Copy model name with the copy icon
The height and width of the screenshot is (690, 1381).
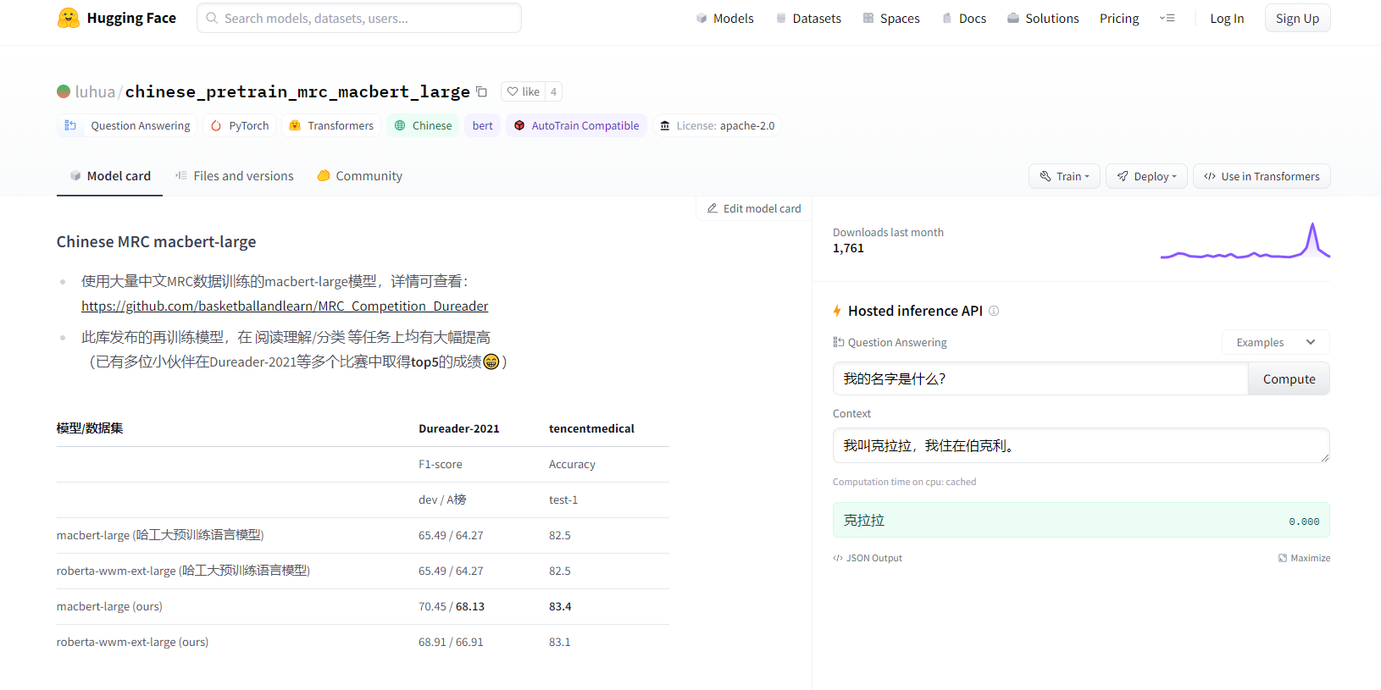[x=481, y=91]
